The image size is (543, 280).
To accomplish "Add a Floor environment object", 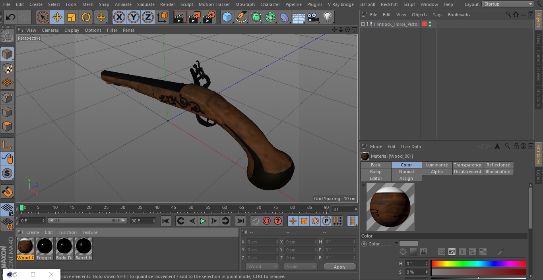I will [x=299, y=17].
